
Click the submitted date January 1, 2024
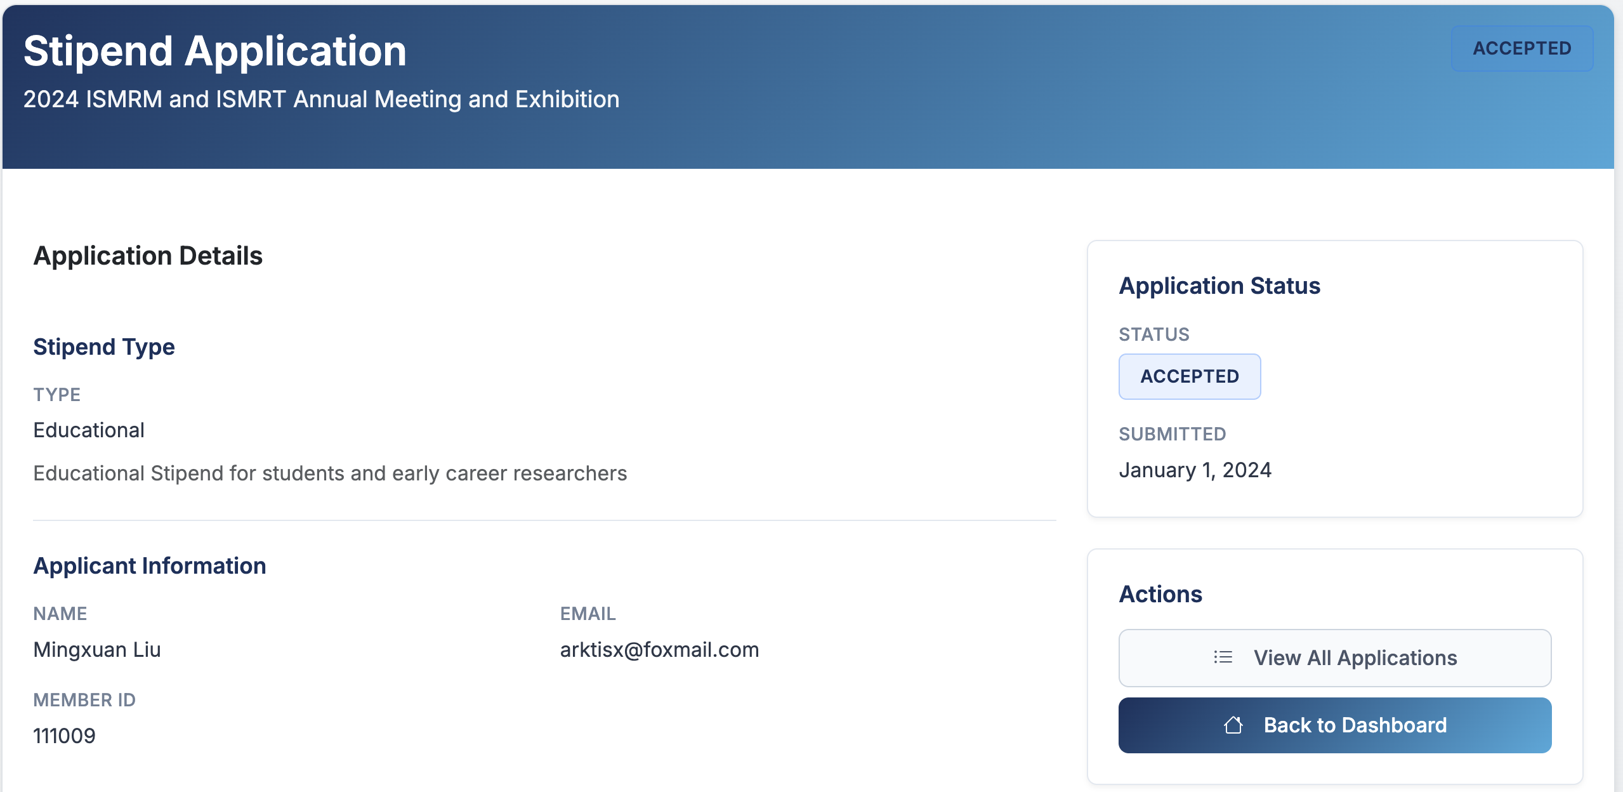pyautogui.click(x=1195, y=470)
